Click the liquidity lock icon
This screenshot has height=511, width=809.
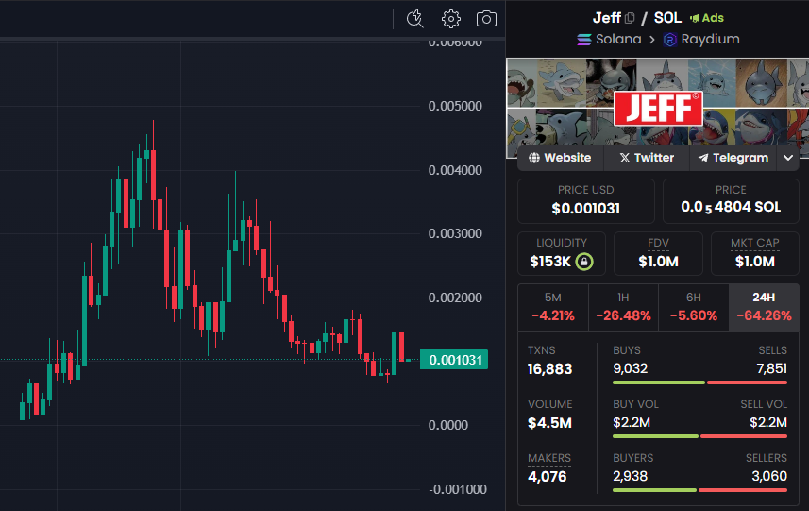click(x=584, y=262)
